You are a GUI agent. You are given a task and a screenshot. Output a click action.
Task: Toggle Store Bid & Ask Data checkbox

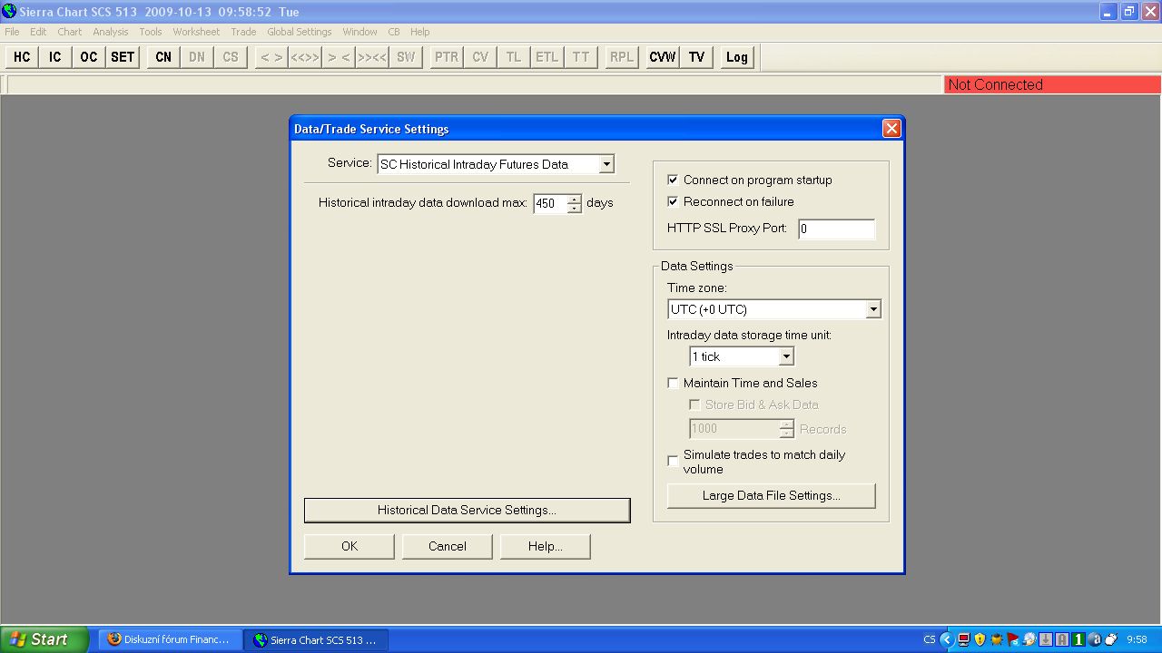tap(694, 404)
